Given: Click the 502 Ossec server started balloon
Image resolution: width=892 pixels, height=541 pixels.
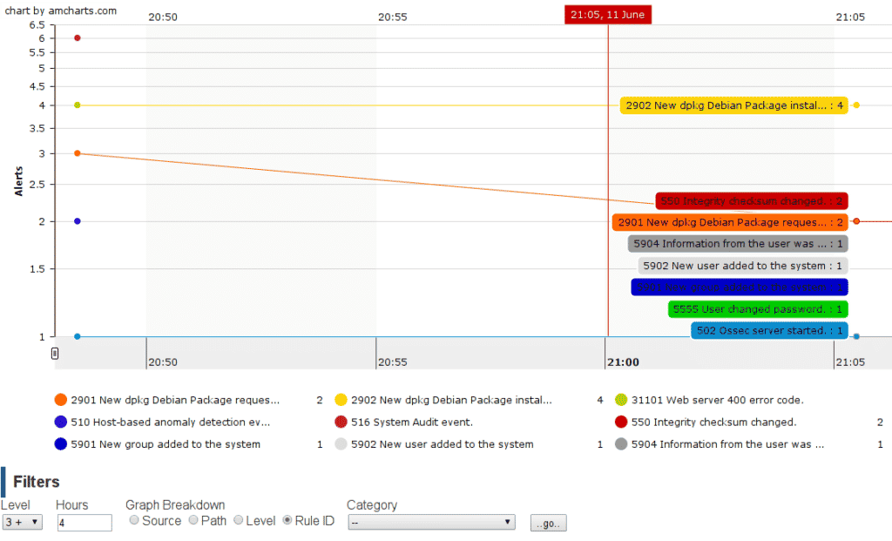Looking at the screenshot, I should tap(769, 331).
